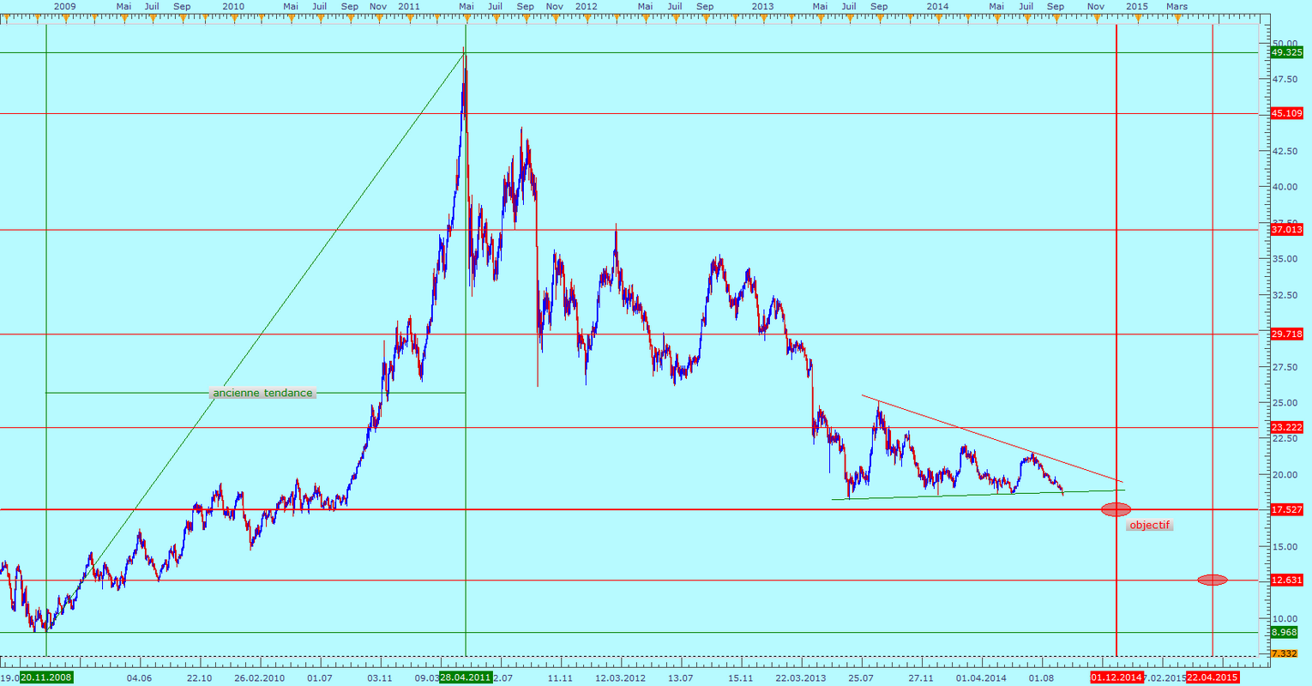Select the 01.12.2014 date marker

1116,677
